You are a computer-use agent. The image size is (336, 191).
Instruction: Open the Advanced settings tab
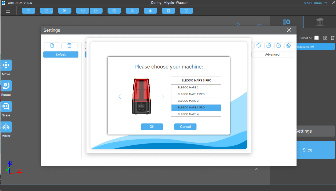pos(272,54)
